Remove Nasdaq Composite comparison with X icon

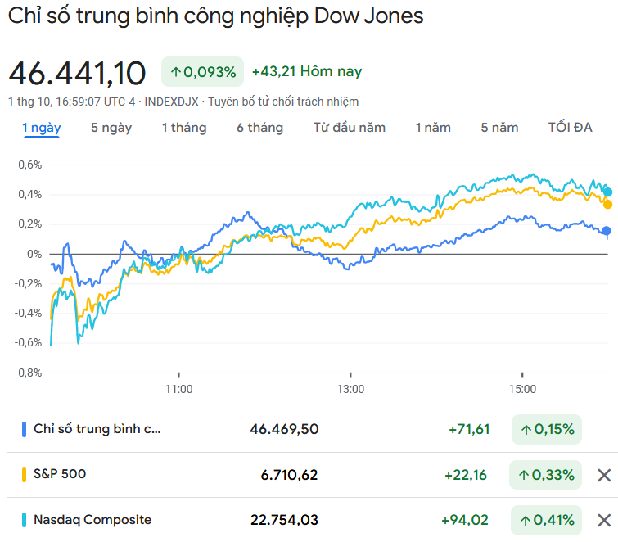point(604,520)
